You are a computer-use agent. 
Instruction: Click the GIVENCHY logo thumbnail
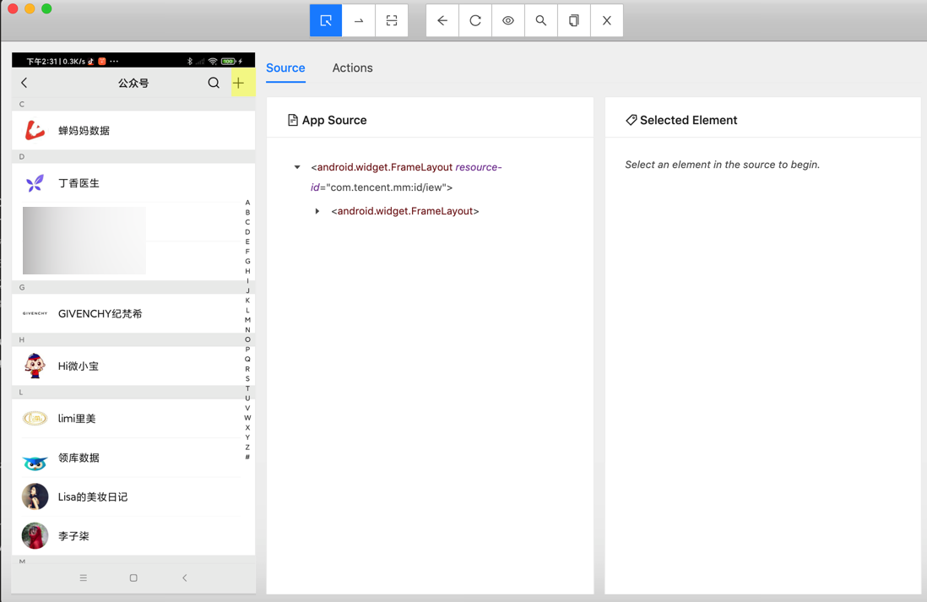pos(35,313)
